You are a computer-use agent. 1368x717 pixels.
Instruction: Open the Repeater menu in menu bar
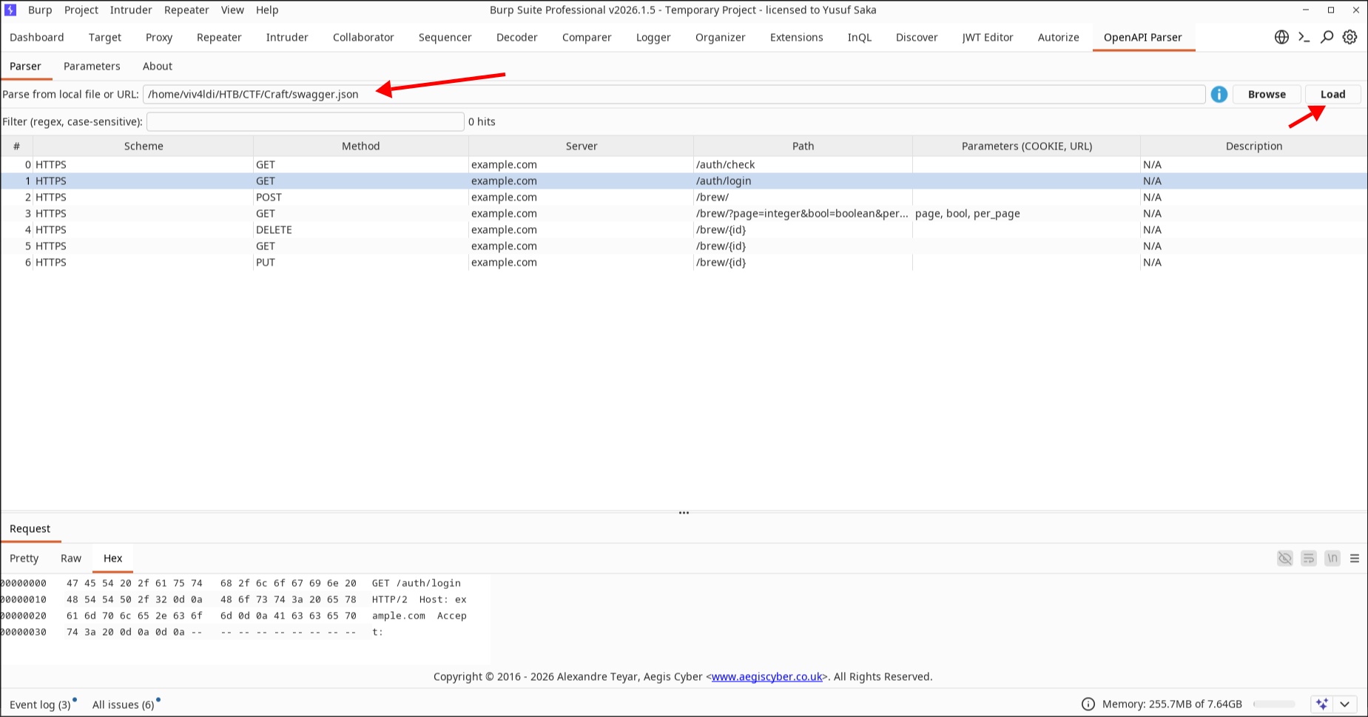tap(186, 10)
